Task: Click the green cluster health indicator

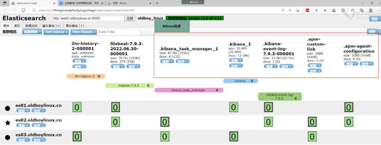Action: pos(195,18)
